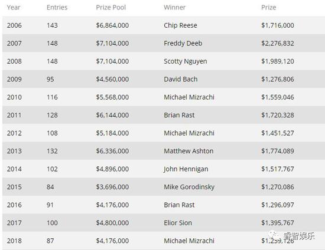The height and width of the screenshot is (250, 325).
Task: Select winner name Scotty Nguyen
Action: (x=186, y=61)
